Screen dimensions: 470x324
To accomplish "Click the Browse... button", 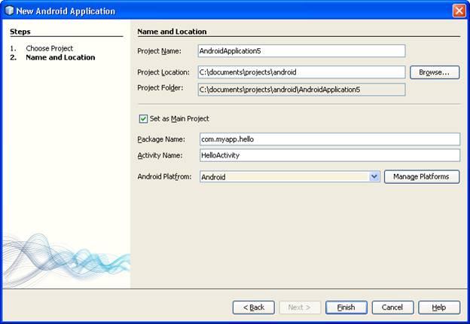I will [x=435, y=72].
